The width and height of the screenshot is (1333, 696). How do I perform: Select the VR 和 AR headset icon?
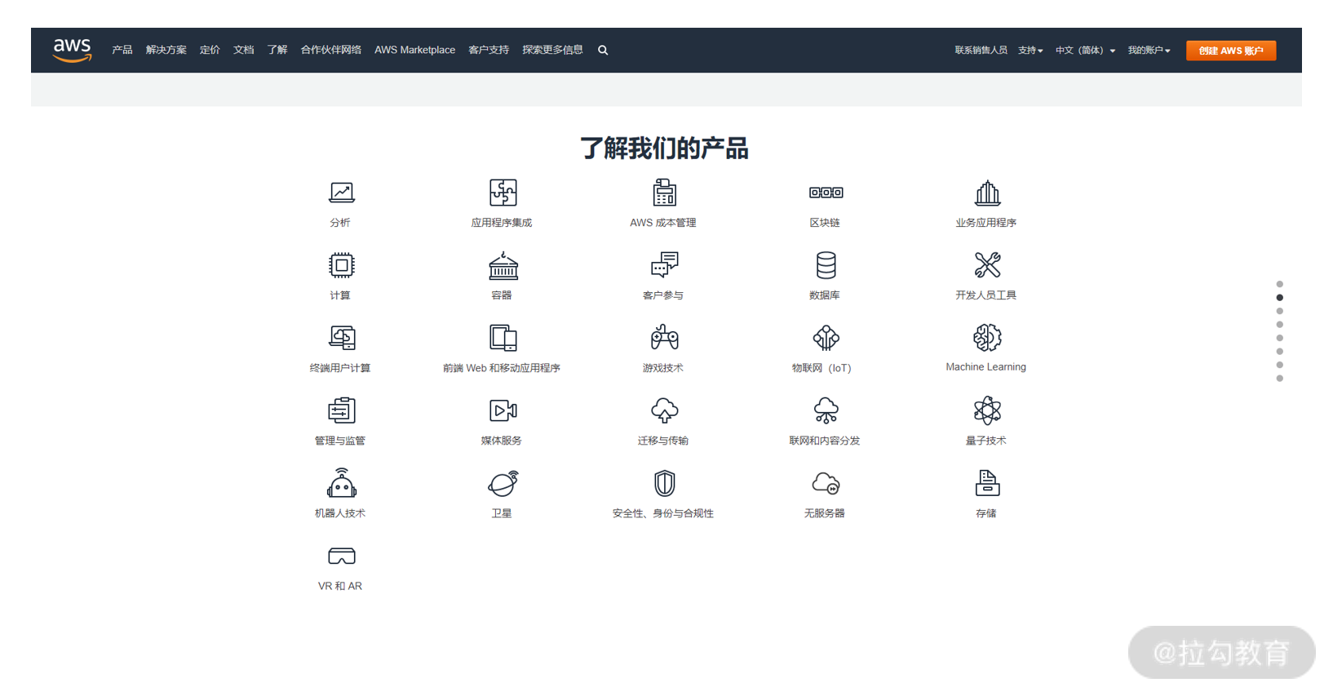341,556
